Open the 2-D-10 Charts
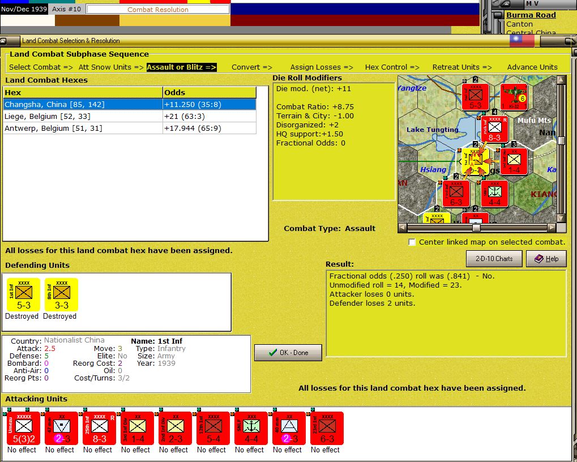Viewport: 577px width, 462px height. [494, 259]
